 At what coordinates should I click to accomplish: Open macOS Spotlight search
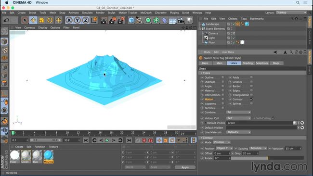point(298,2)
